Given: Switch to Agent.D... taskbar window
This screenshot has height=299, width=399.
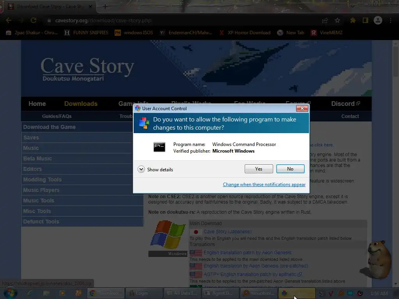Looking at the screenshot, I should coord(221,293).
